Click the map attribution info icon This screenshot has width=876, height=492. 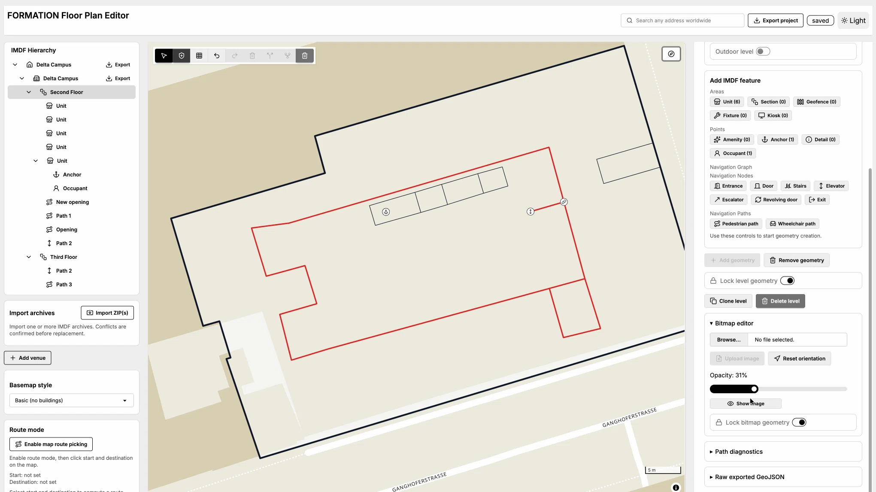[x=676, y=487]
